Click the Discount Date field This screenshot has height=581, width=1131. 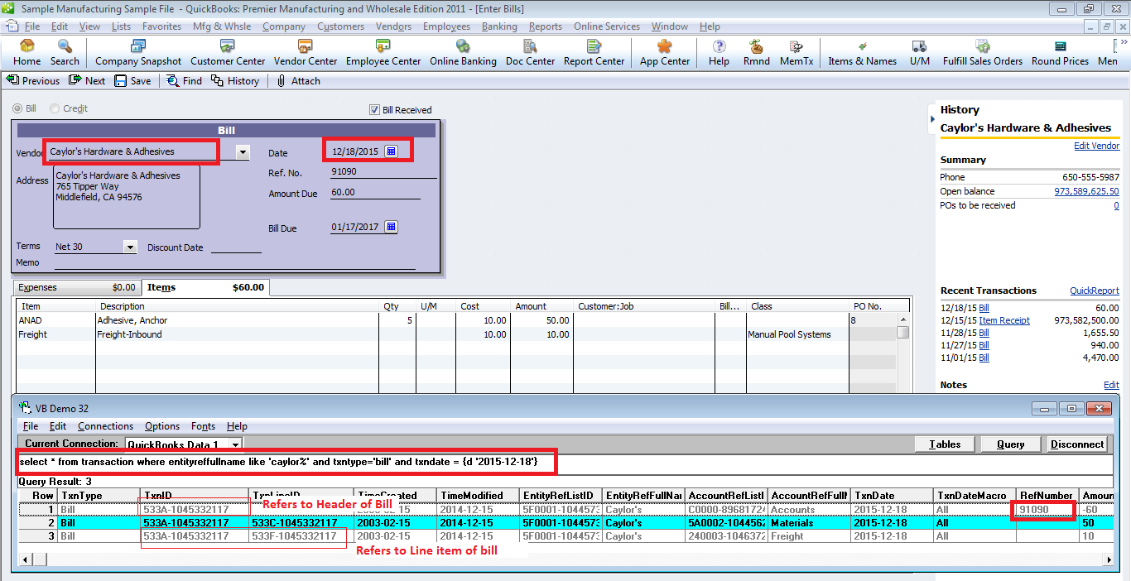236,247
